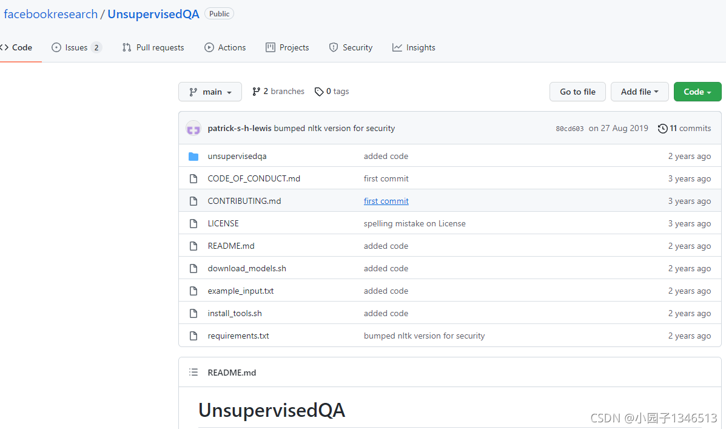Click the tag icon beside 0 tags

(x=319, y=92)
